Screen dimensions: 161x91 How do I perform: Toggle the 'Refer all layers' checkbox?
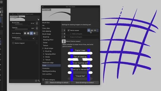click(71, 34)
